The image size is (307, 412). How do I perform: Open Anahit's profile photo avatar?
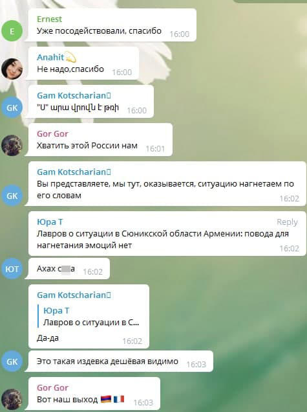[12, 69]
